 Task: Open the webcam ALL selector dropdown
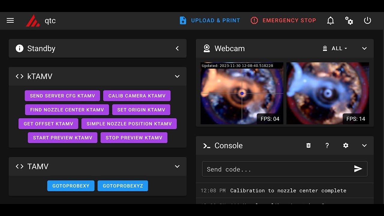335,48
